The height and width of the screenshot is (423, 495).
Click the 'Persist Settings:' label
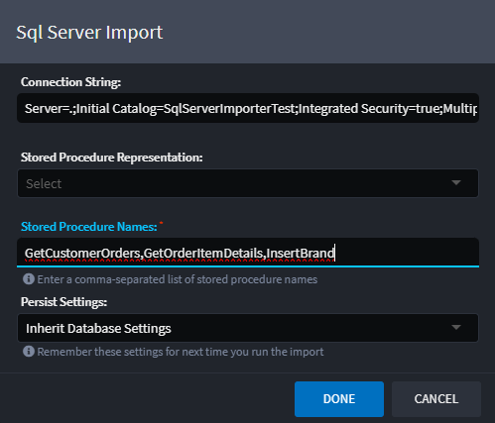[63, 302]
